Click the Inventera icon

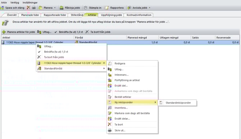click(x=110, y=108)
